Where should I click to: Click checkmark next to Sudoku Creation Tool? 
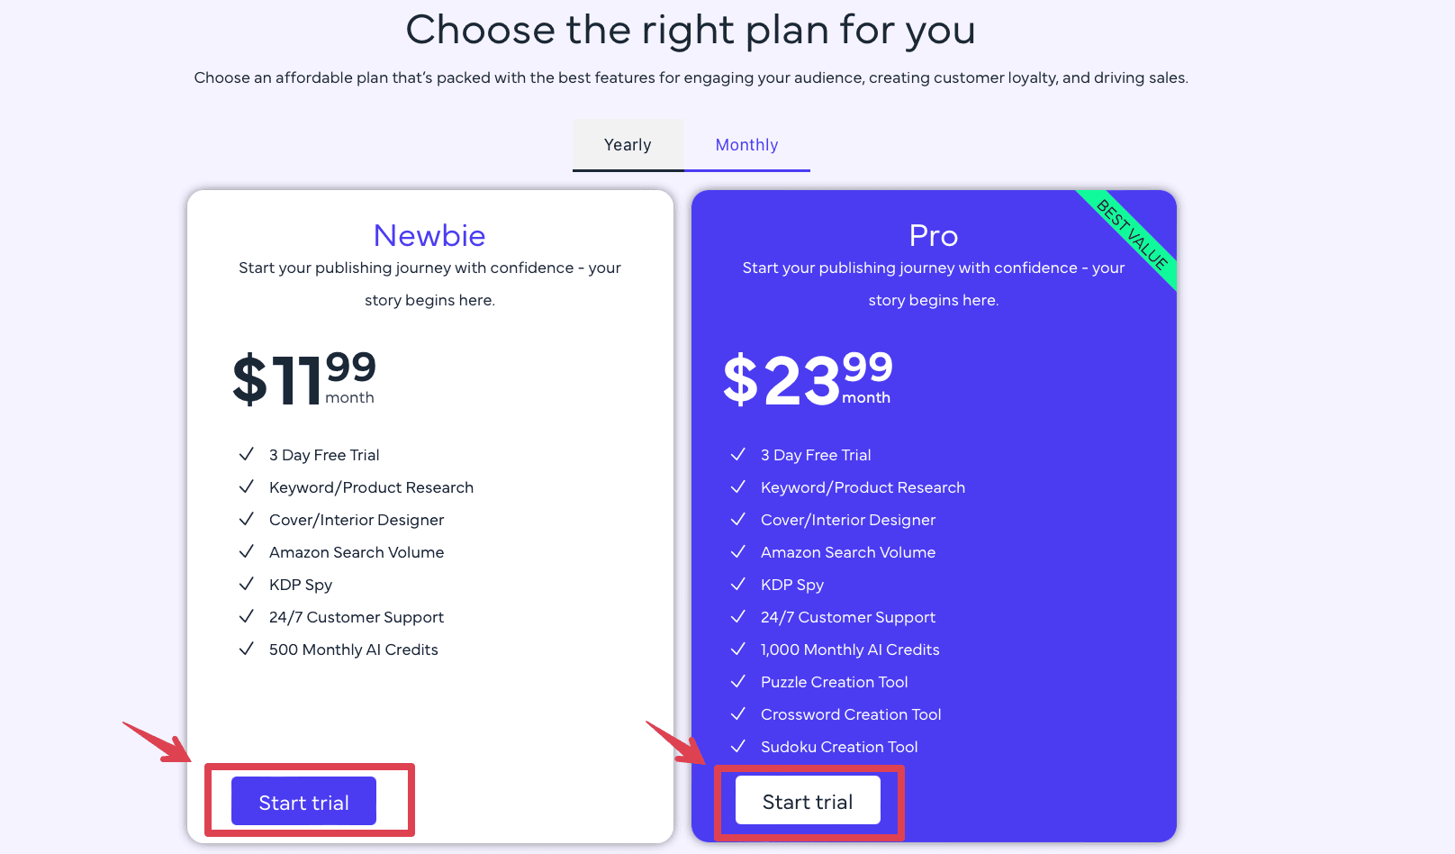[737, 746]
